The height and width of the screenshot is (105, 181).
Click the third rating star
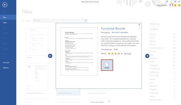(116, 54)
